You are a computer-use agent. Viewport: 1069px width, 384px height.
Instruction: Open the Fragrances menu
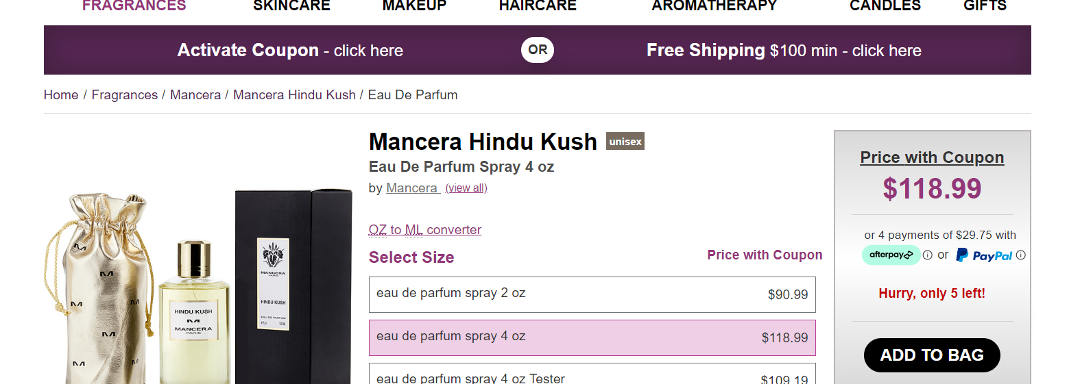(x=134, y=6)
